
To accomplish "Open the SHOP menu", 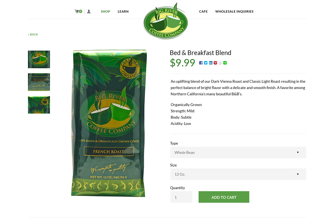I will [x=106, y=11].
